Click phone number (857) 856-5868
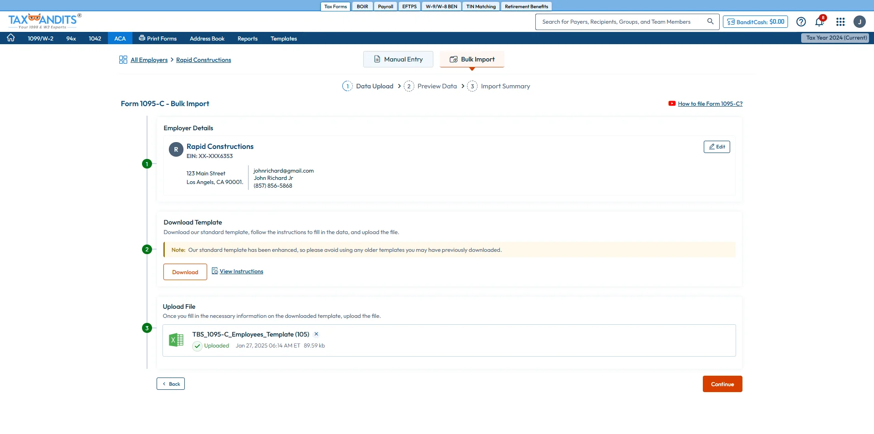The image size is (874, 434). pos(273,186)
